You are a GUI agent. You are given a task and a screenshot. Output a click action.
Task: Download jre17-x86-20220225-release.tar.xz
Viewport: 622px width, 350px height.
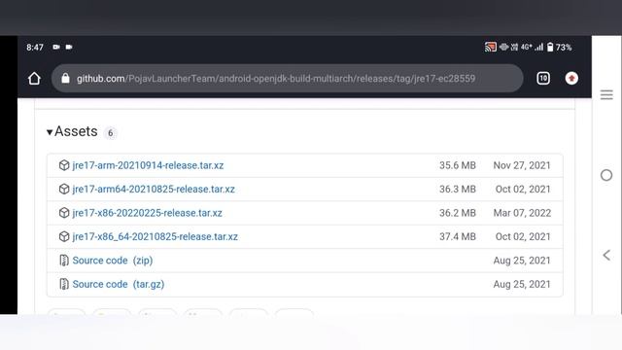[x=147, y=213]
